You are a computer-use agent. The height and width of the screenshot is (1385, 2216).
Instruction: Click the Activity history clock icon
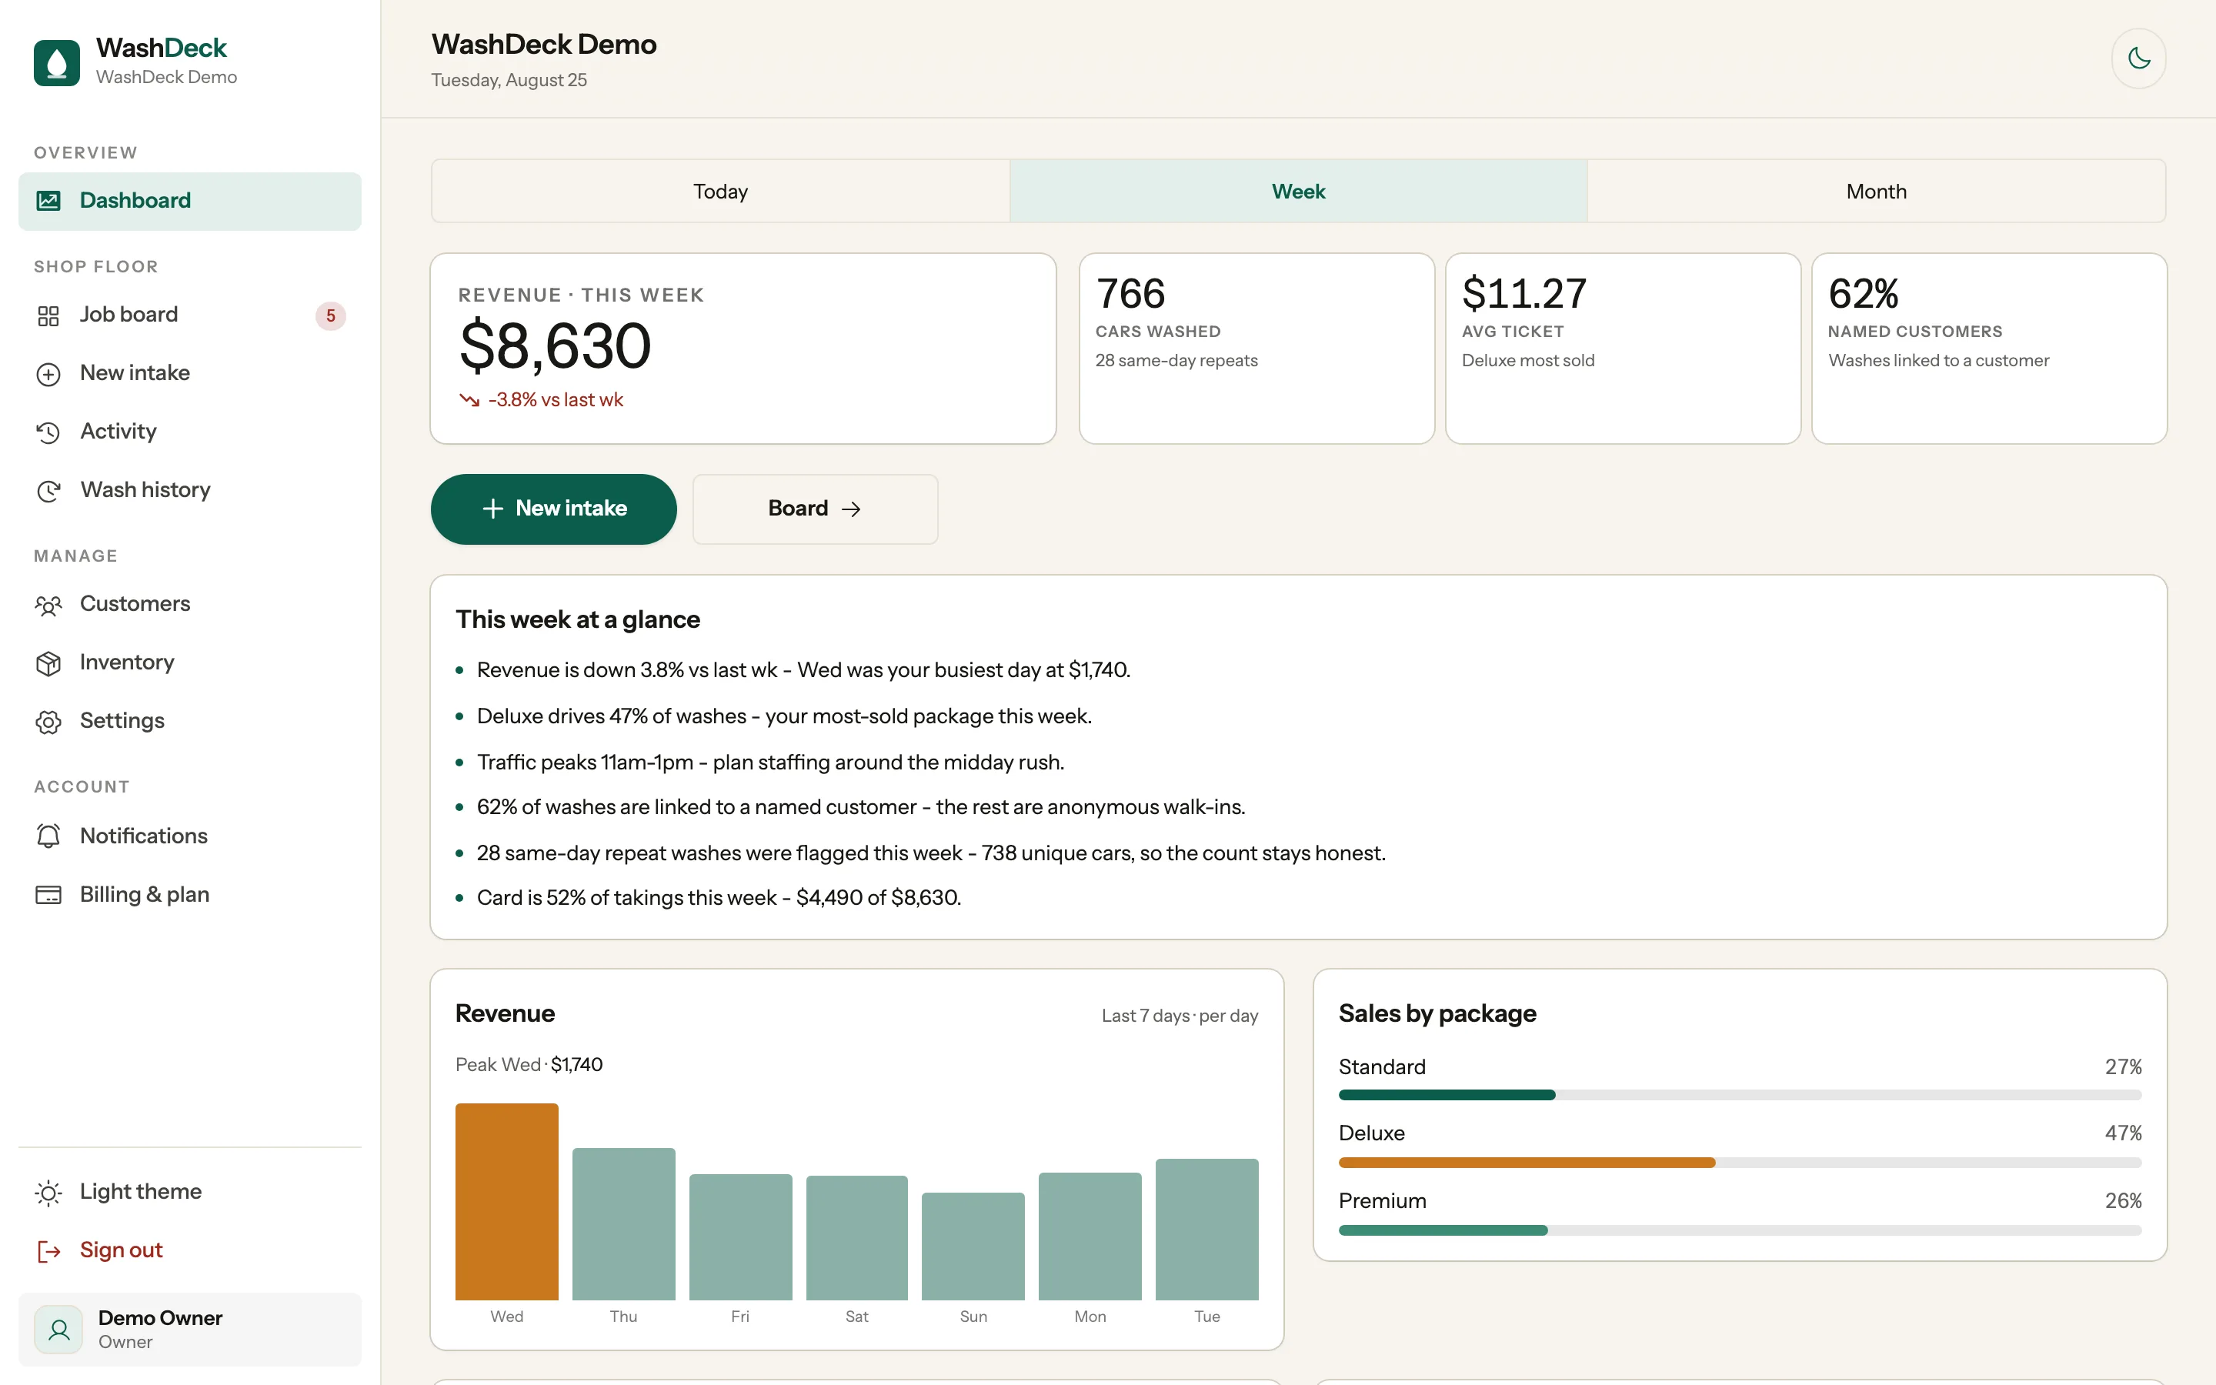click(x=48, y=432)
